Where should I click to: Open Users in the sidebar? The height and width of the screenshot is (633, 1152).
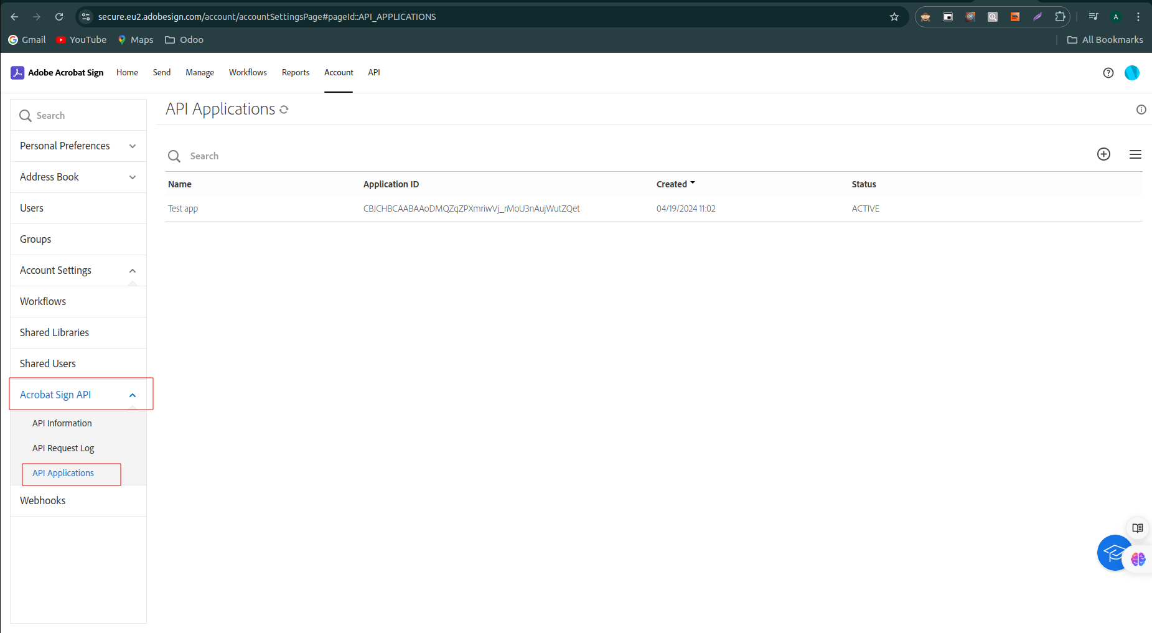coord(78,208)
